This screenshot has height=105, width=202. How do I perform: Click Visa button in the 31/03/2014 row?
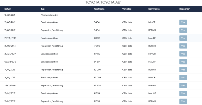[183, 46]
